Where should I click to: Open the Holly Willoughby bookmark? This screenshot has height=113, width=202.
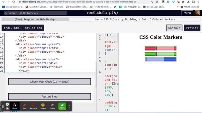pyautogui.click(x=130, y=7)
